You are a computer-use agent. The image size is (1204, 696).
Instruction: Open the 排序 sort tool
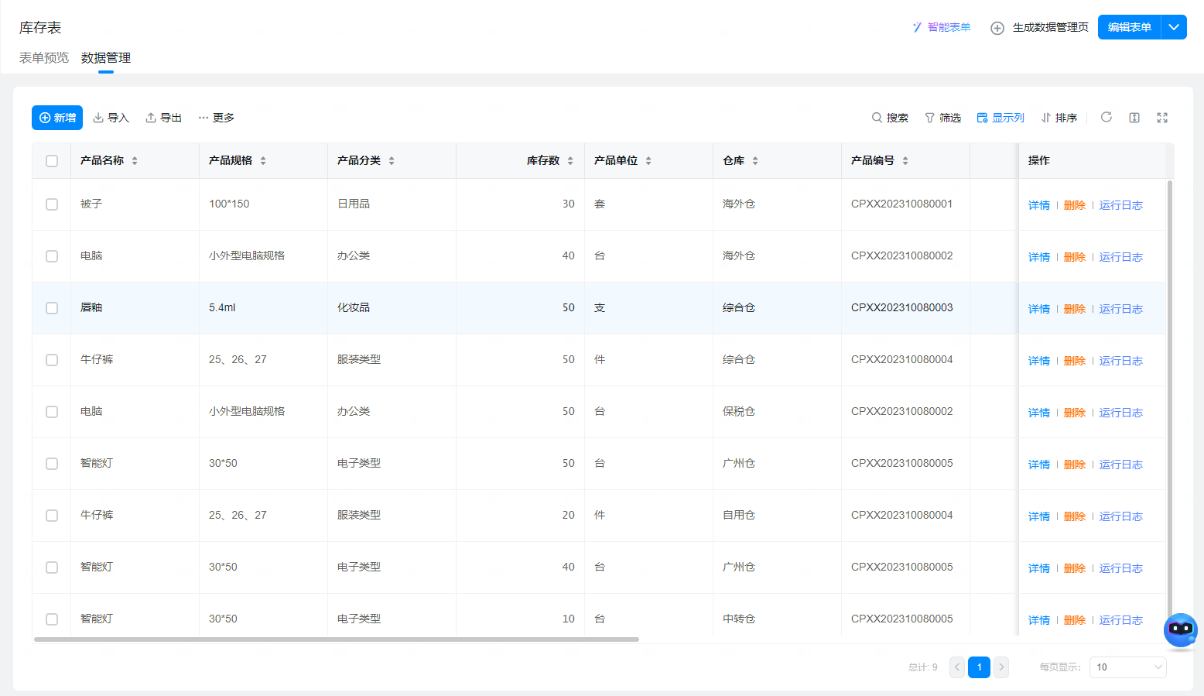tap(1059, 118)
